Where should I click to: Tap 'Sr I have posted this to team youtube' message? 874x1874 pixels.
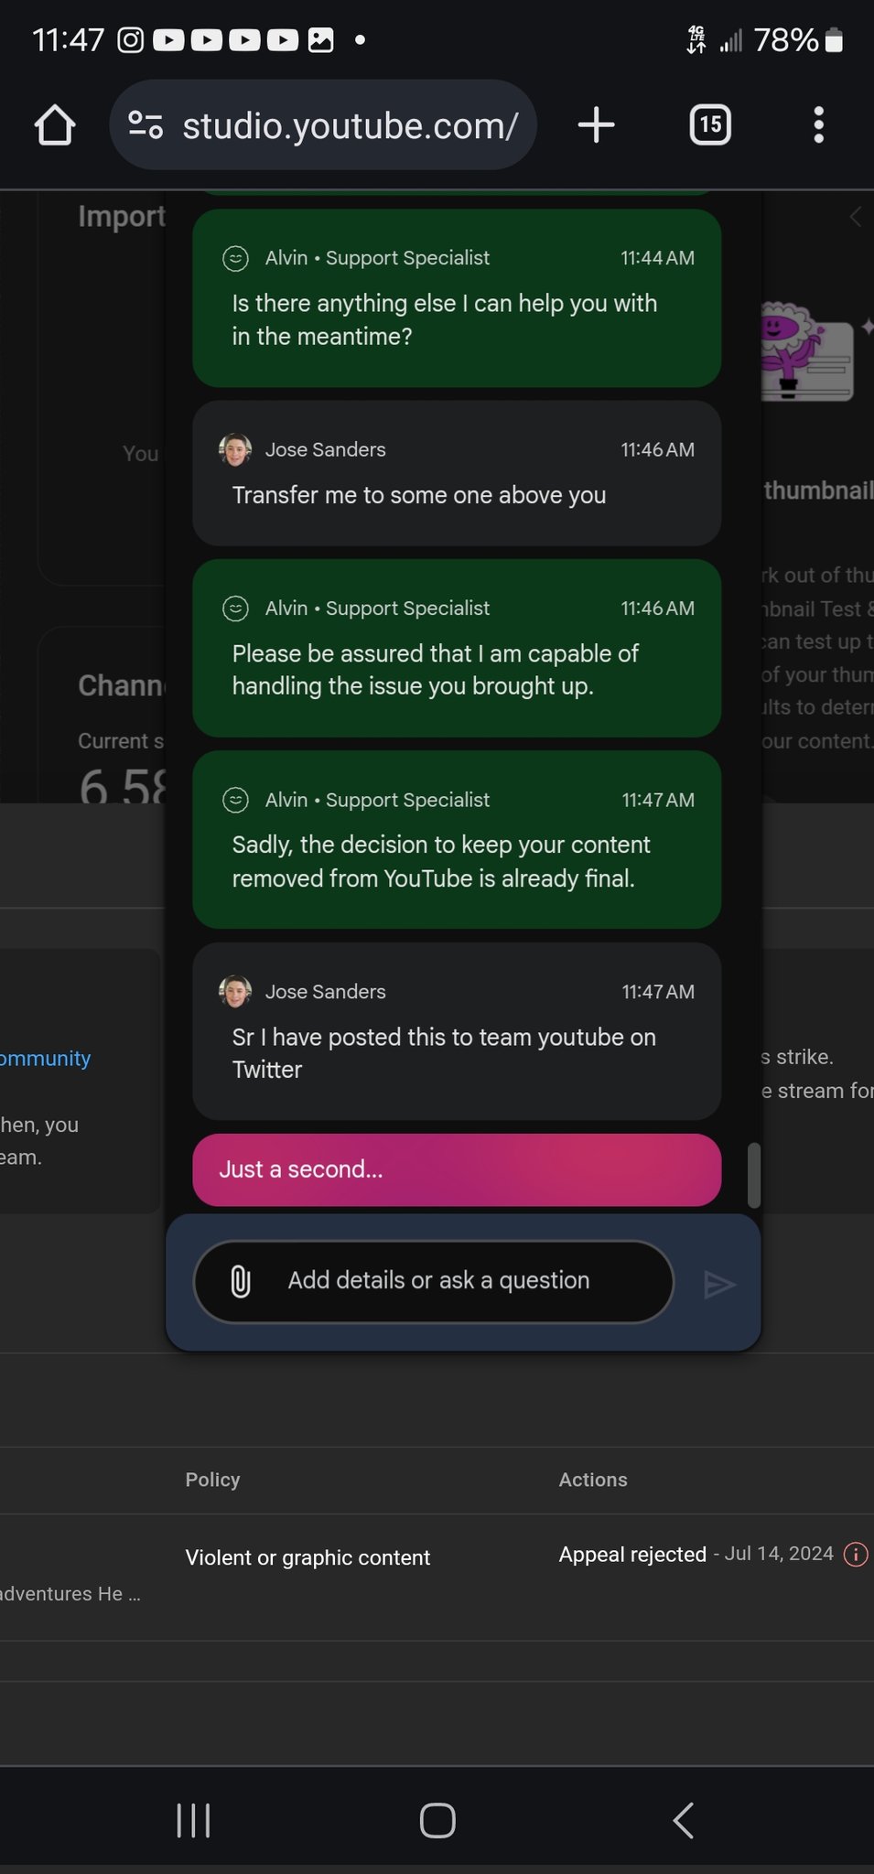click(x=457, y=1031)
